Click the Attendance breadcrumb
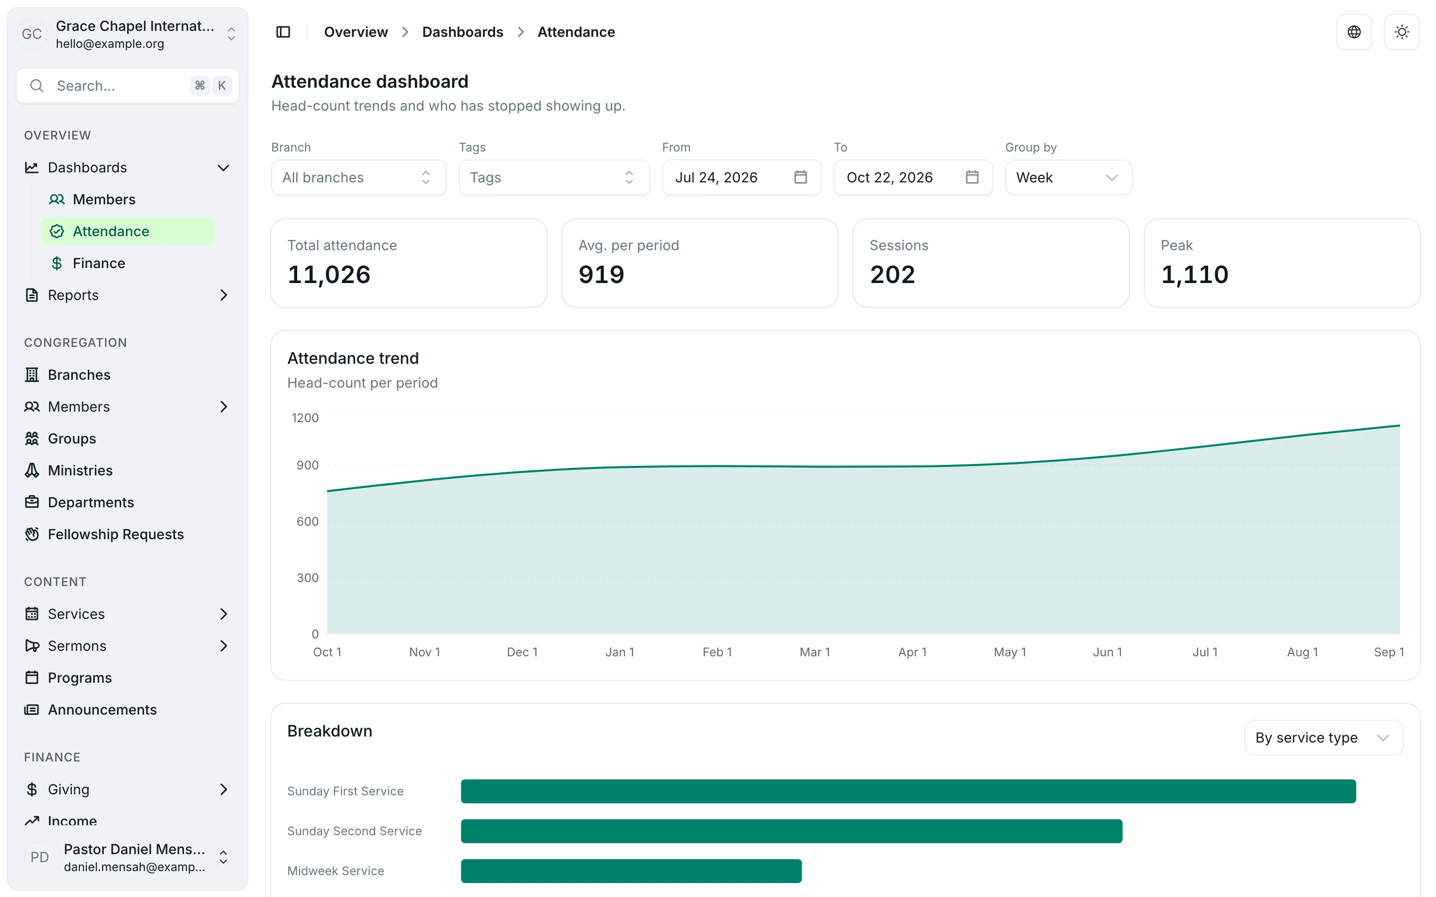The height and width of the screenshot is (897, 1436). [576, 32]
